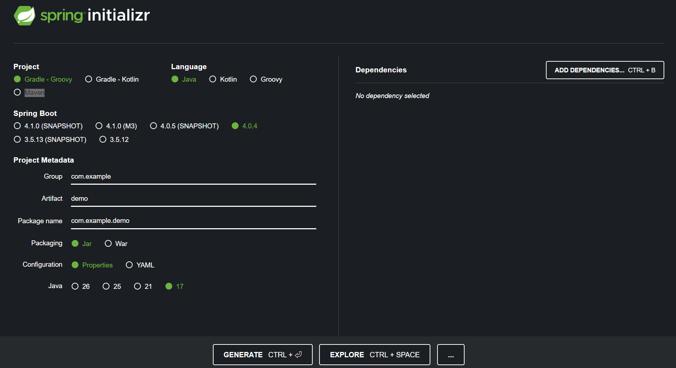Image resolution: width=676 pixels, height=368 pixels.
Task: Choose Spring Boot 4.0.4 version
Action: coord(245,126)
